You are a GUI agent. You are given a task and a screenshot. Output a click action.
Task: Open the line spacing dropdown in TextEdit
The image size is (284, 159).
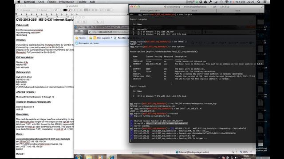102,10
